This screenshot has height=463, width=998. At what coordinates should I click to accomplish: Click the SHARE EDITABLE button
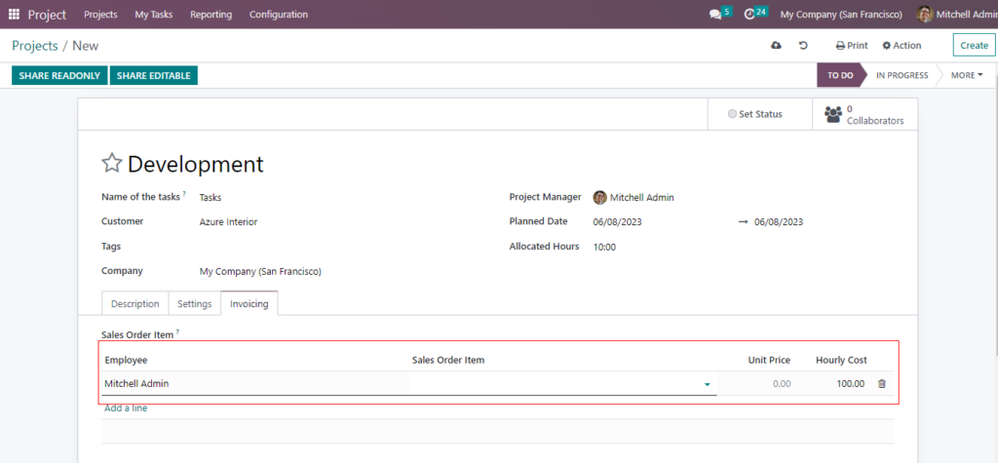pos(153,75)
